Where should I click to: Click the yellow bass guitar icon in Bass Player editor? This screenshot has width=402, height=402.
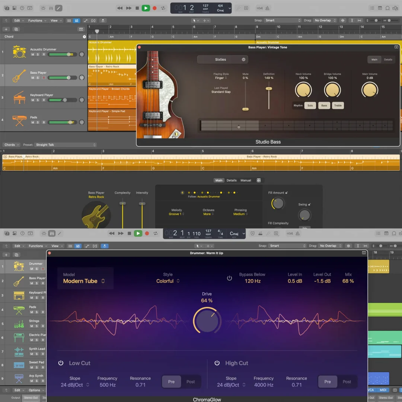96,215
